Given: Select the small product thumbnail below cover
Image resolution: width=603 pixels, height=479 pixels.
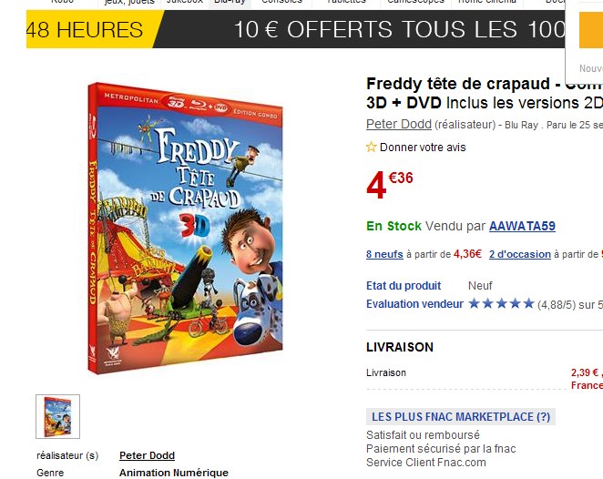Looking at the screenshot, I should (58, 416).
